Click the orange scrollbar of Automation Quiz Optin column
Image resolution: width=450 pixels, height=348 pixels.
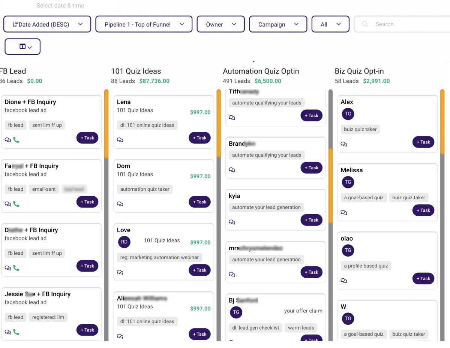330,186
